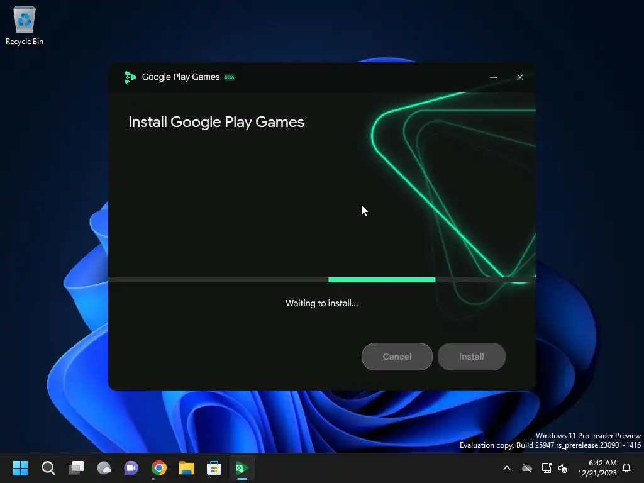Click the network tray icon

[x=547, y=468]
